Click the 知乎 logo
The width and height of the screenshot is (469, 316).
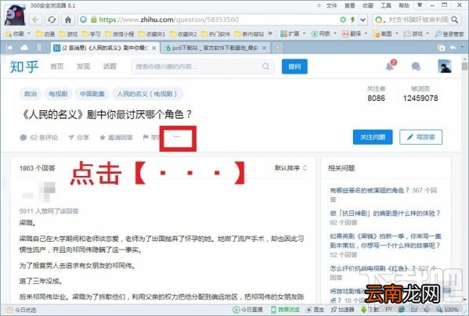[x=24, y=66]
